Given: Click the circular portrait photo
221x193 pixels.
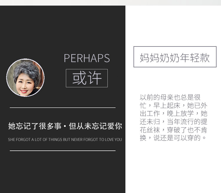Looking at the screenshot, I should pos(25,78).
